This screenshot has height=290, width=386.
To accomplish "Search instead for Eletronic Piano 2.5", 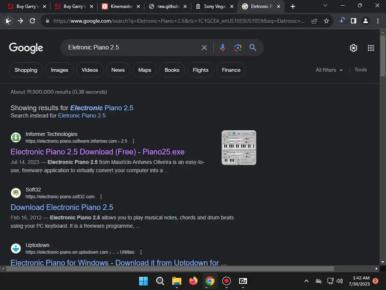I will pos(82,116).
